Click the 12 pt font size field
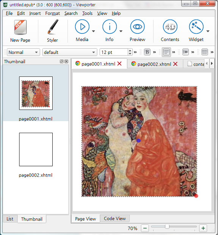218x235 pixels. (x=114, y=52)
